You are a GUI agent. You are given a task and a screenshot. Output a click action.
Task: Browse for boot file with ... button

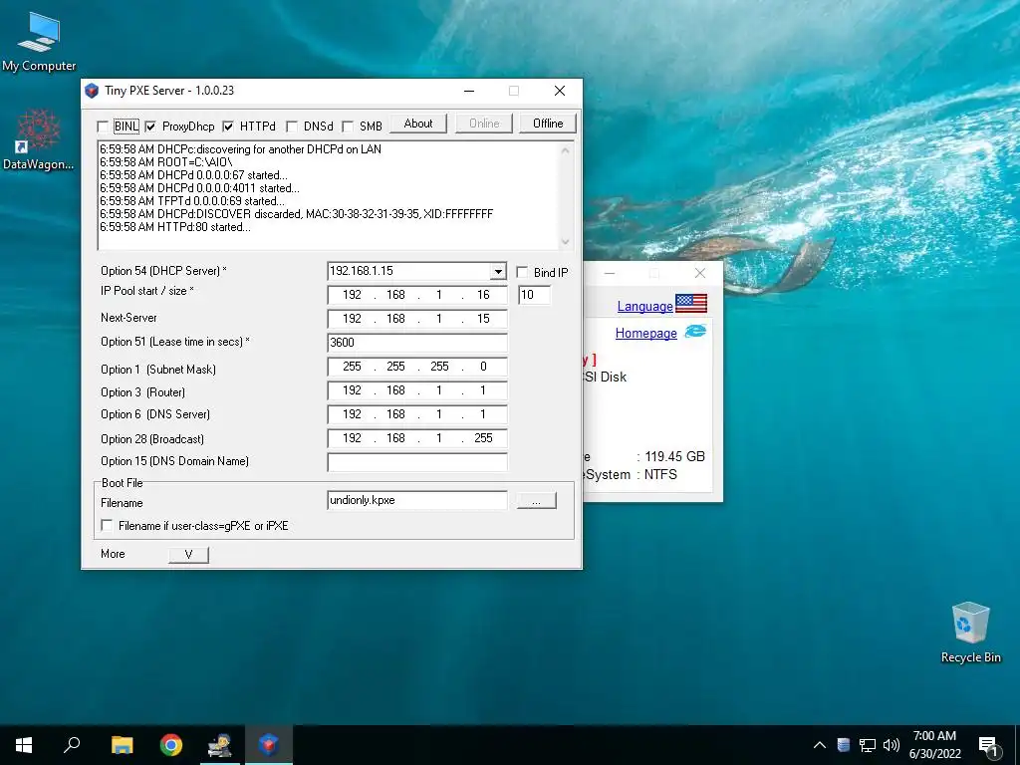(x=536, y=500)
